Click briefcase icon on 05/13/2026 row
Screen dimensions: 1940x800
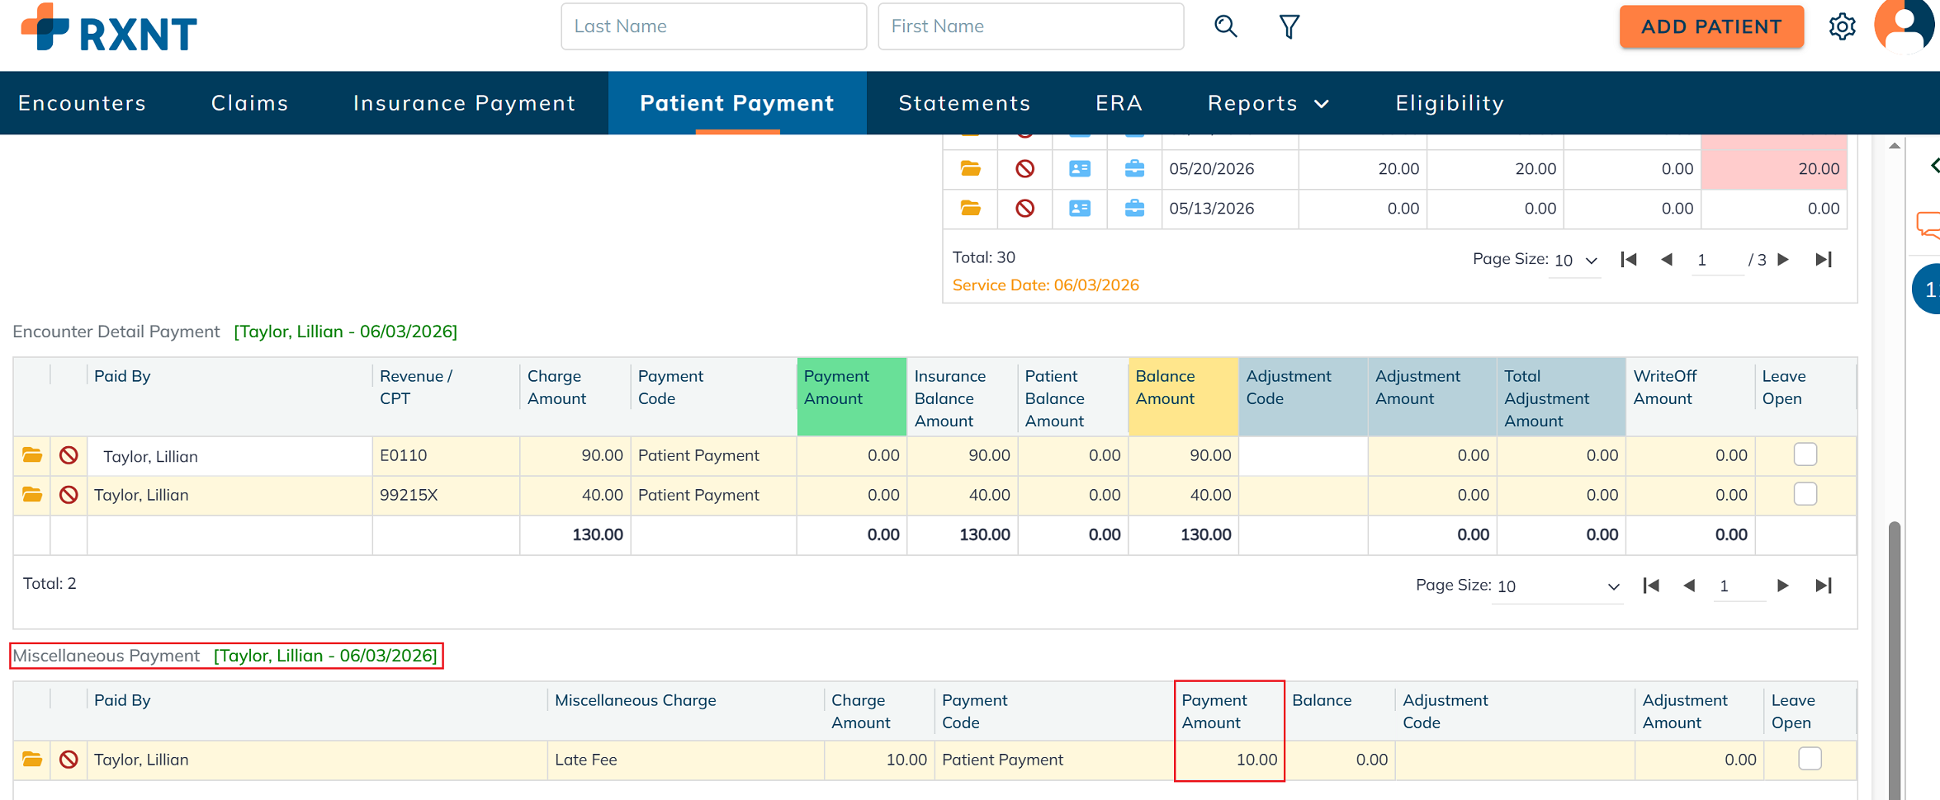(1134, 208)
